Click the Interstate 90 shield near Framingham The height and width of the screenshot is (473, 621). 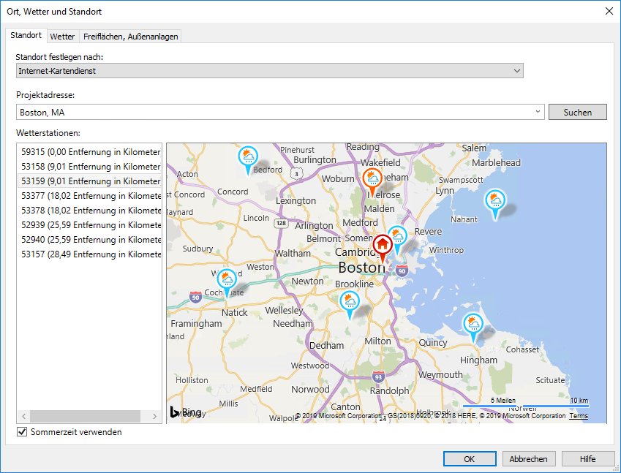coord(195,298)
